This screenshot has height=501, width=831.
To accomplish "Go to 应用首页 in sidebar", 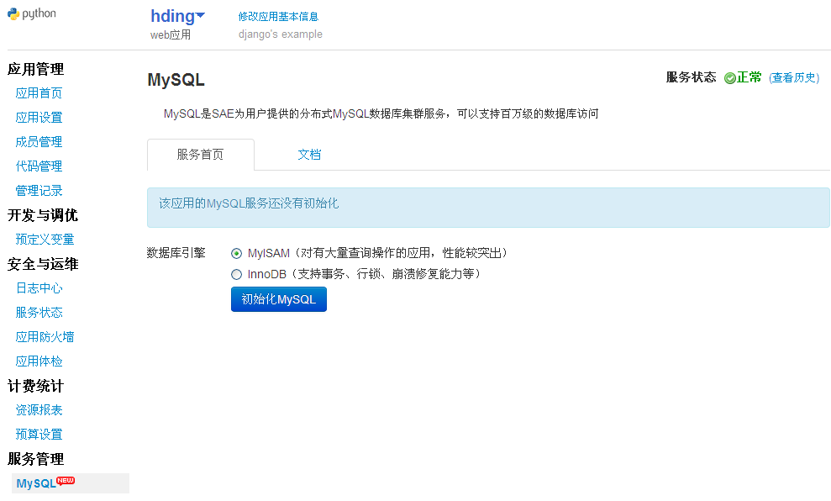I will coord(39,93).
